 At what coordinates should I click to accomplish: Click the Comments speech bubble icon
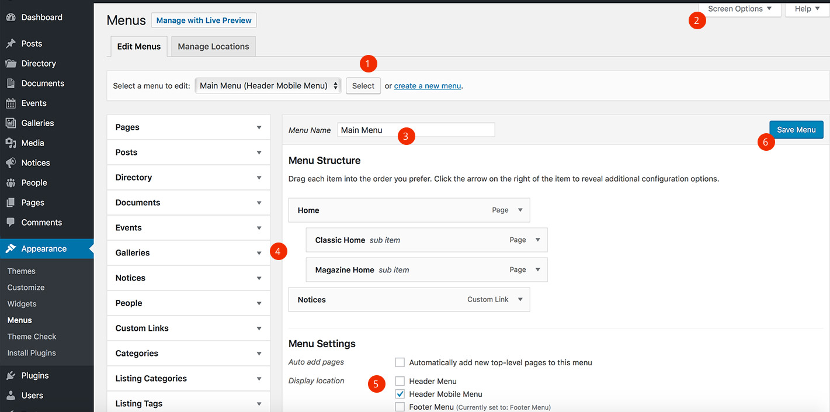(11, 223)
